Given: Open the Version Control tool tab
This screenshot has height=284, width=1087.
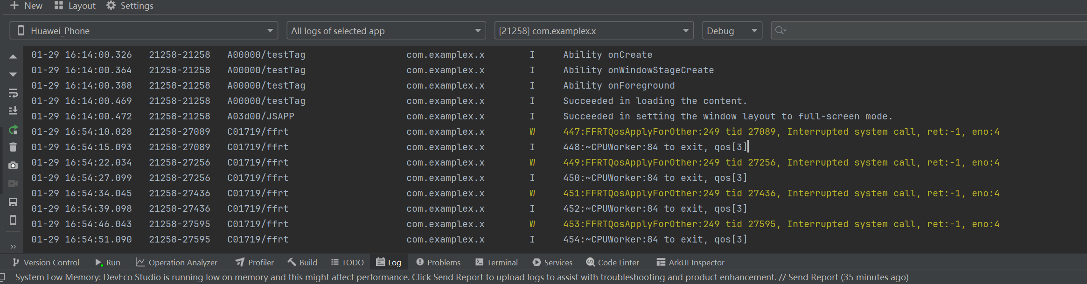Looking at the screenshot, I should tap(46, 263).
